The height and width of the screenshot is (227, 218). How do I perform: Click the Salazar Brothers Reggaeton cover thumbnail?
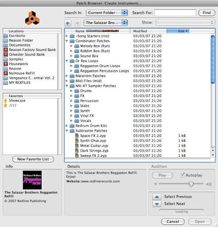click(32, 180)
